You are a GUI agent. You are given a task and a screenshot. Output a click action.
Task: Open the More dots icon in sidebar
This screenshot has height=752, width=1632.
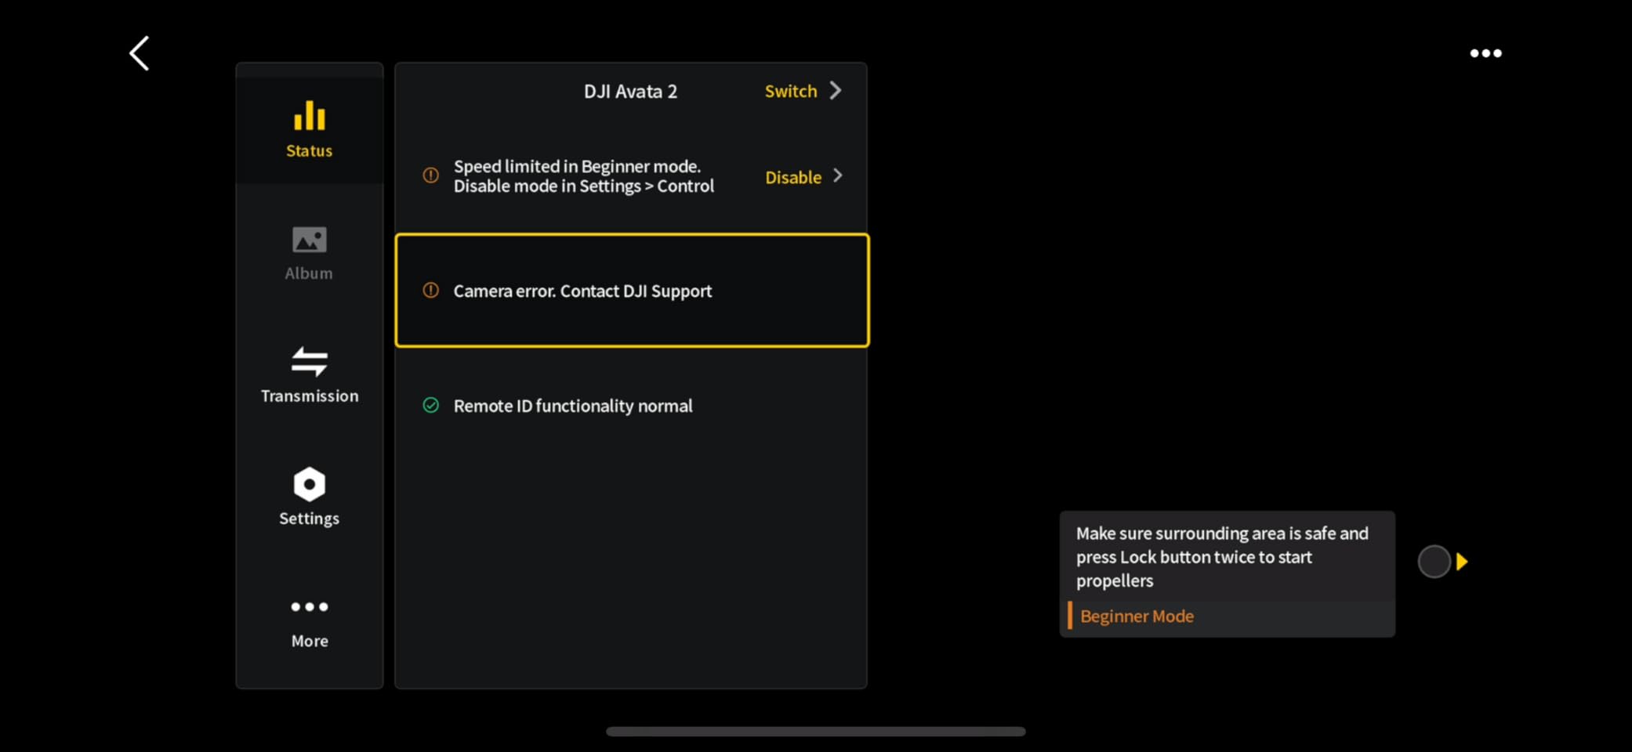[309, 606]
